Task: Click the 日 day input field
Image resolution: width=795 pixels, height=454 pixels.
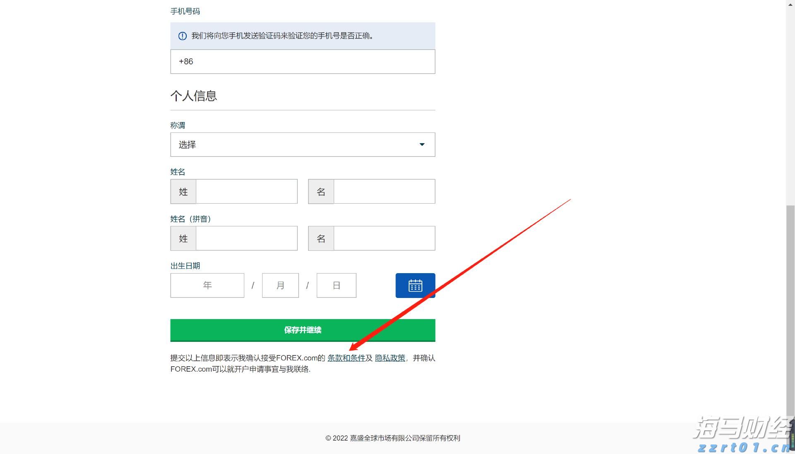Action: 336,285
